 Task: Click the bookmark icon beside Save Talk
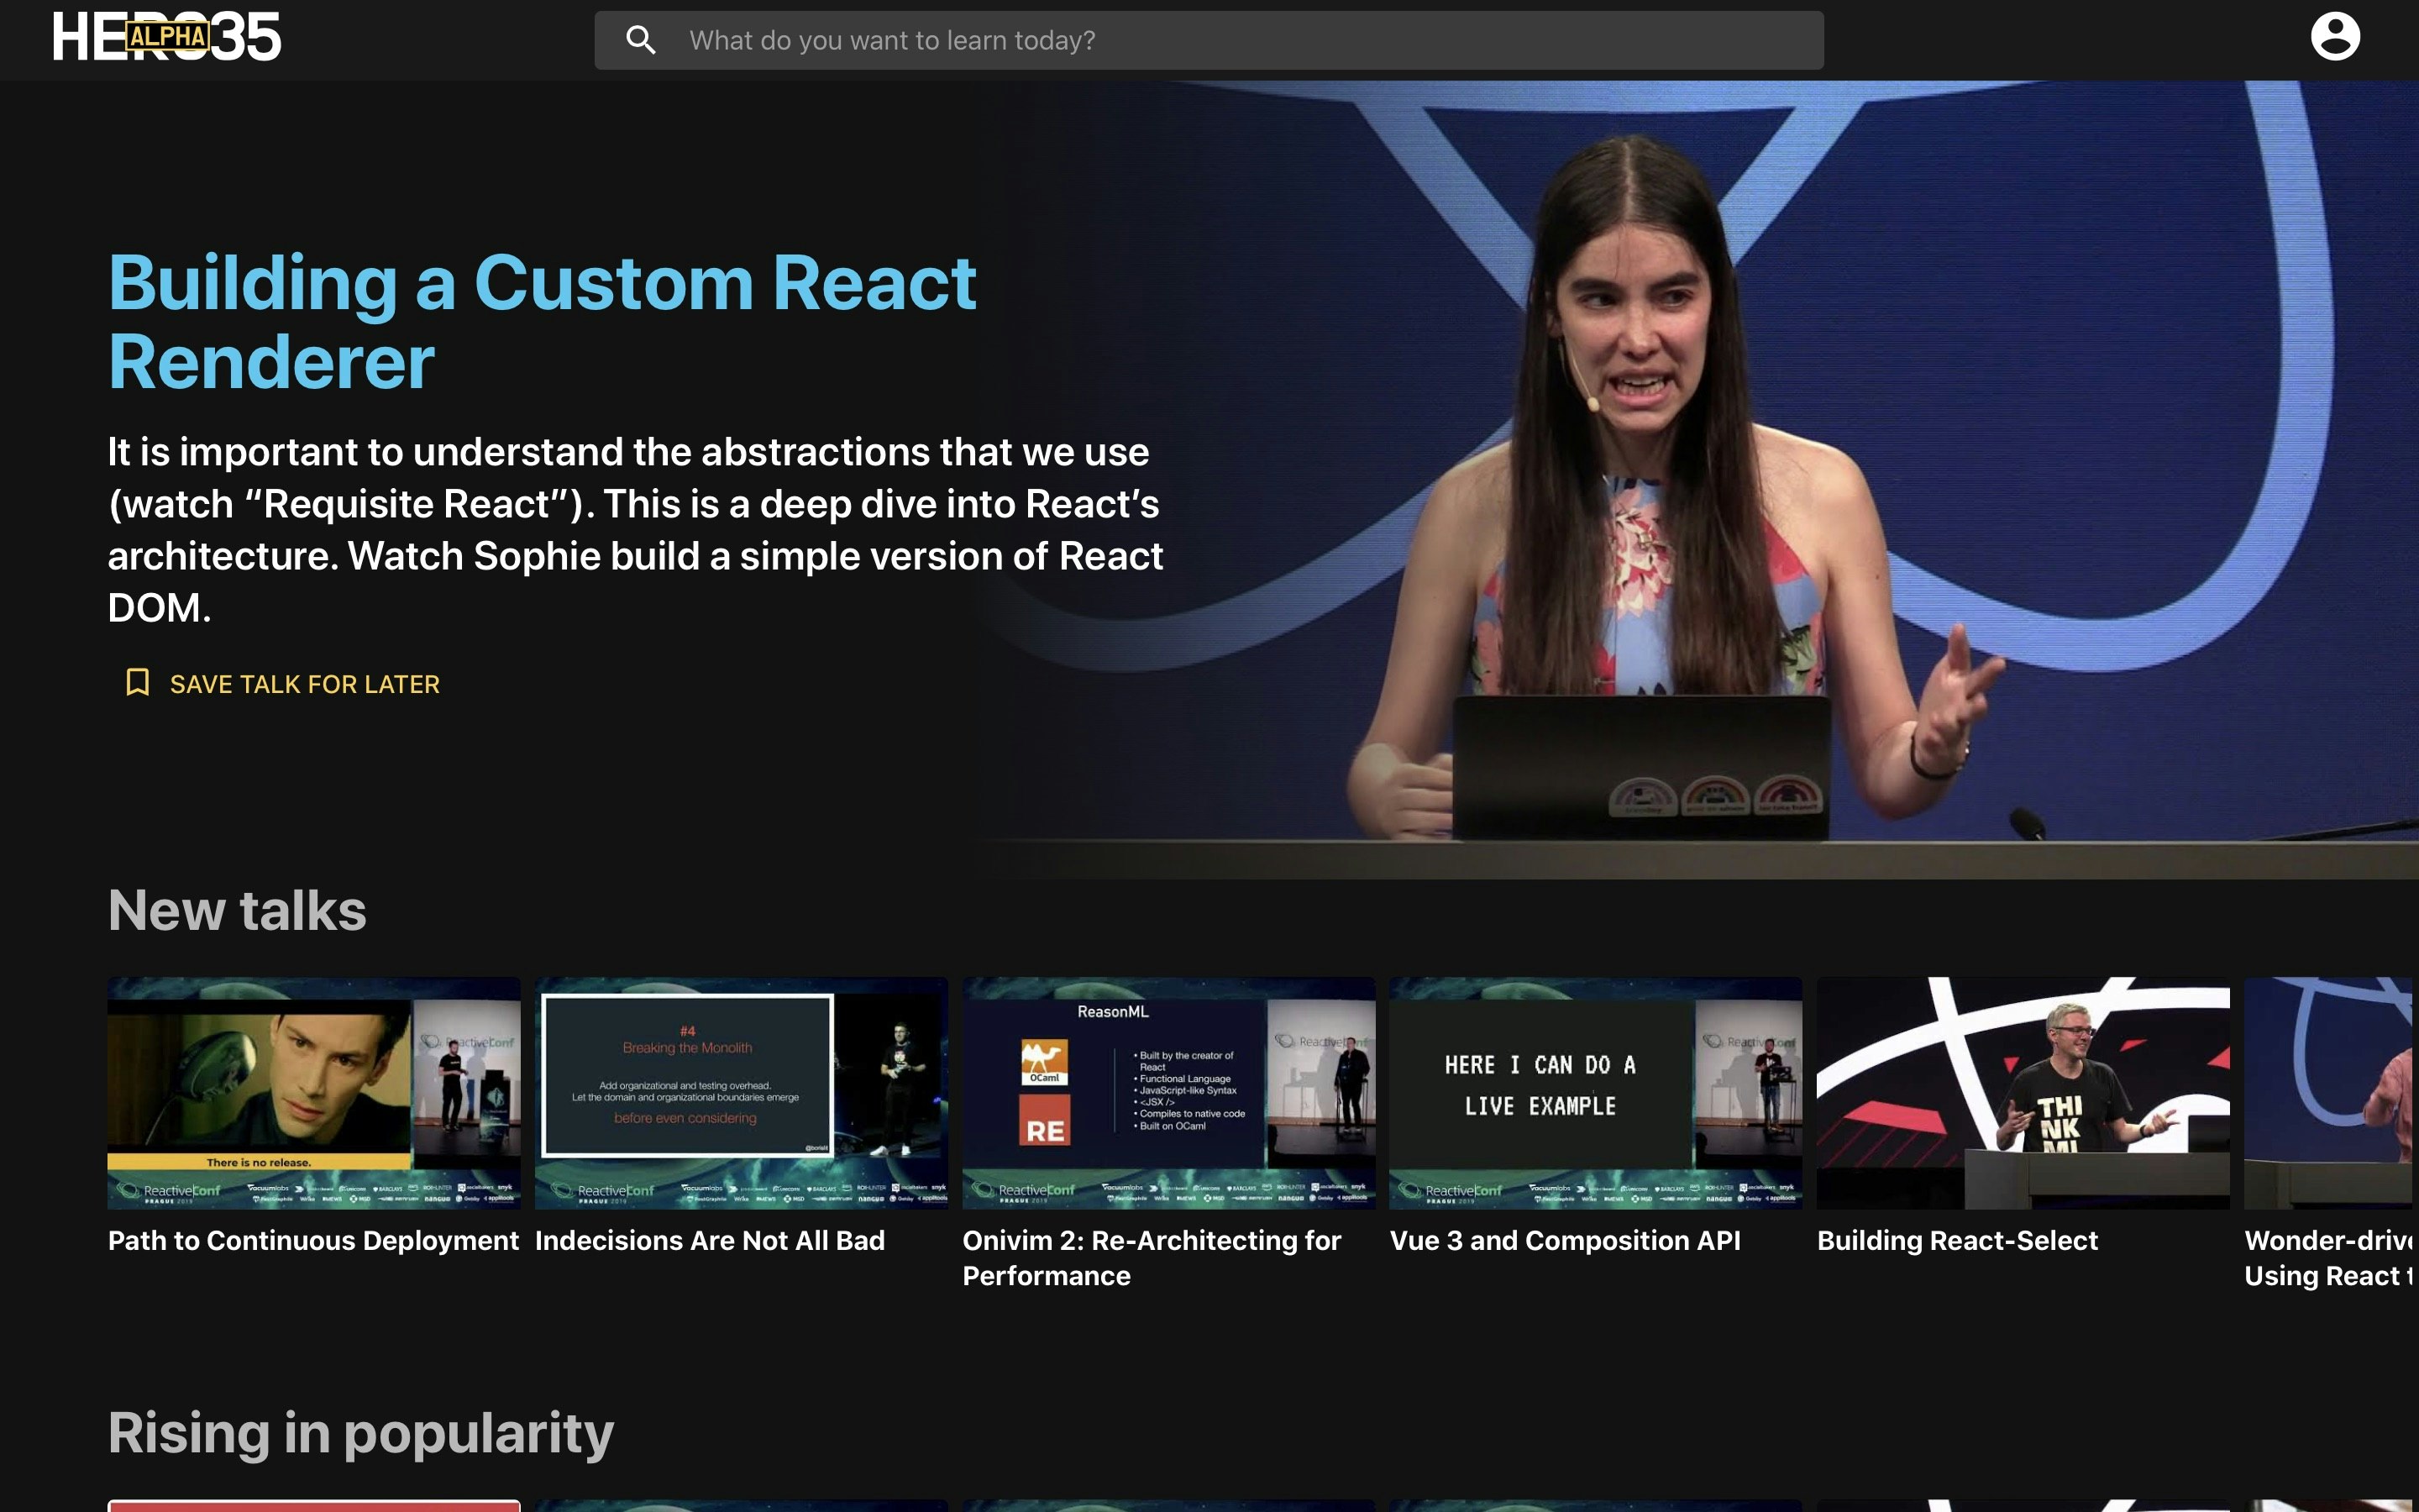137,683
